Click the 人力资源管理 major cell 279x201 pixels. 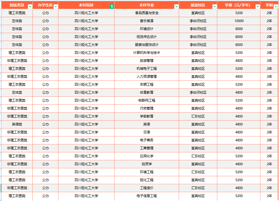[x=147, y=76]
